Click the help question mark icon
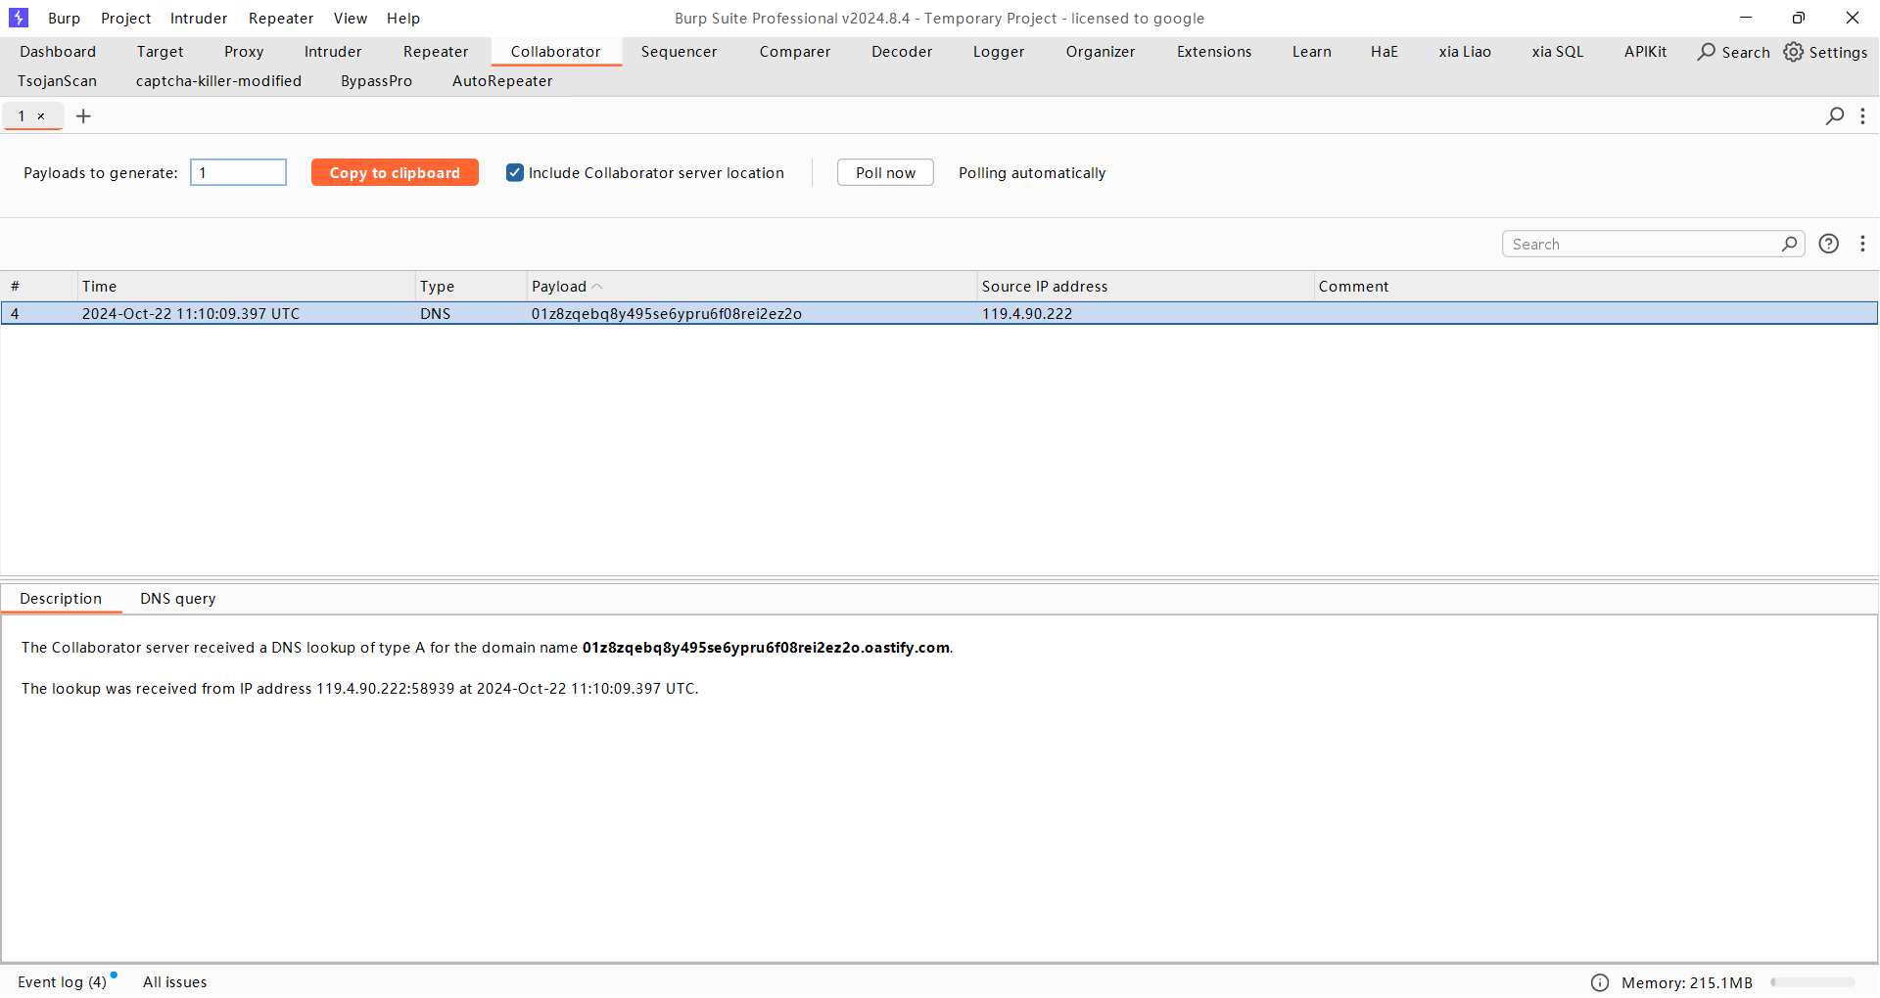Screen dimensions: 1880x998 pyautogui.click(x=1828, y=244)
